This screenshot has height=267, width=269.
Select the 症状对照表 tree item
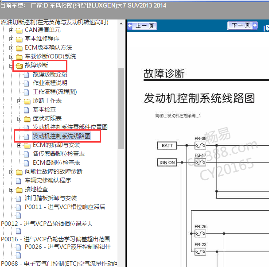point(47,119)
